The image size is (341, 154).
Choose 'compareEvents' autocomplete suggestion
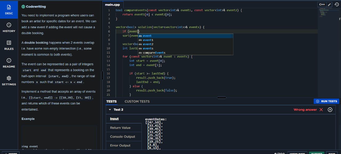pos(185,53)
